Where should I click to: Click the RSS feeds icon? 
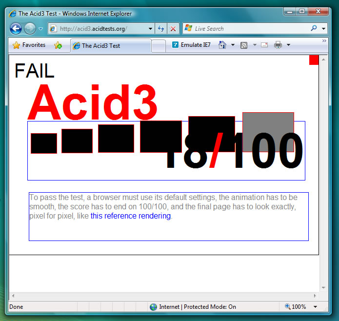tap(244, 45)
